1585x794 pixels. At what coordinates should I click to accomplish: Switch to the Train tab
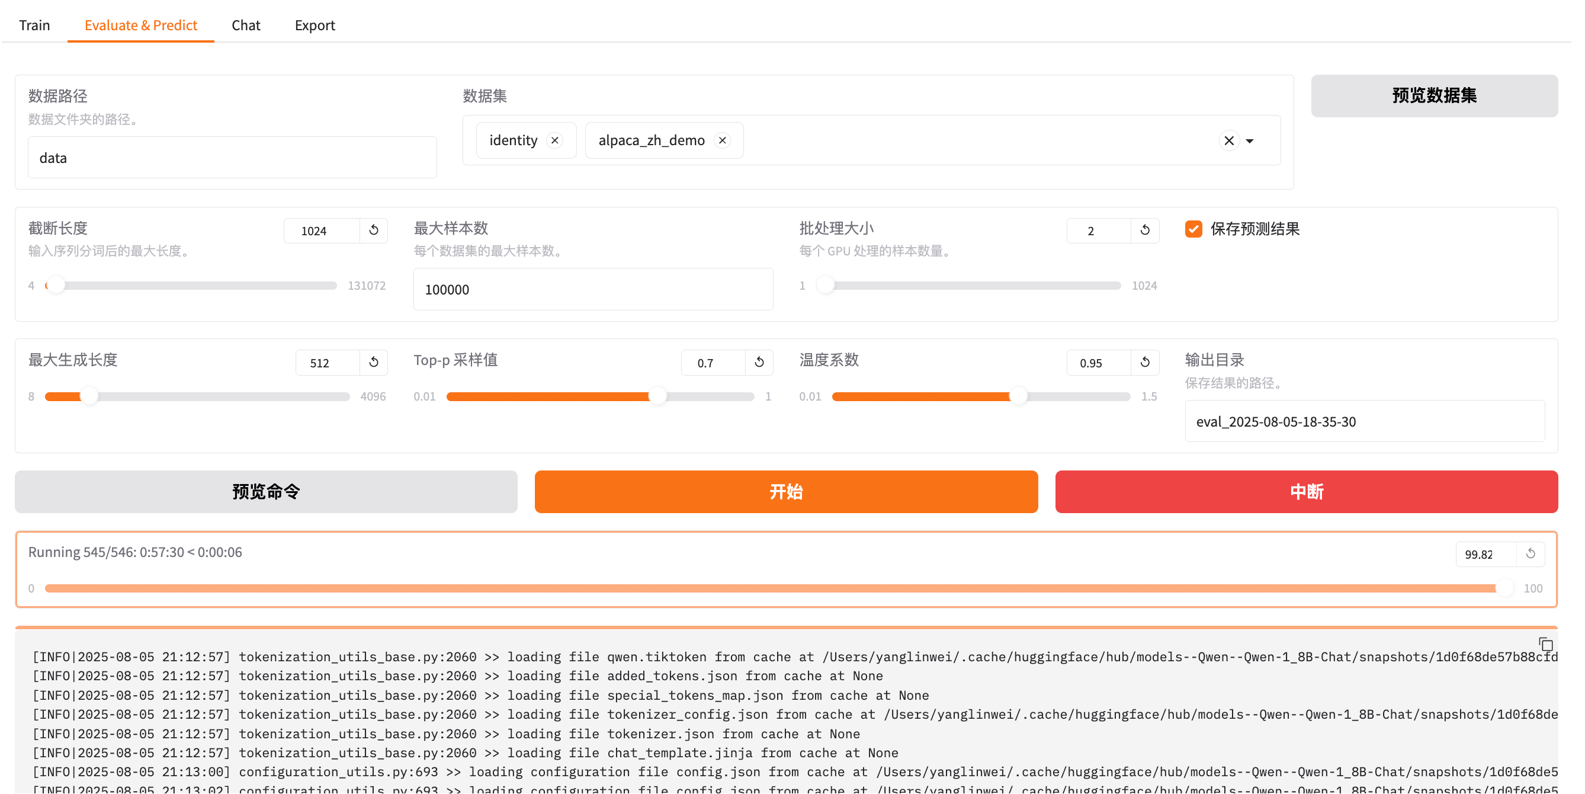click(x=34, y=25)
